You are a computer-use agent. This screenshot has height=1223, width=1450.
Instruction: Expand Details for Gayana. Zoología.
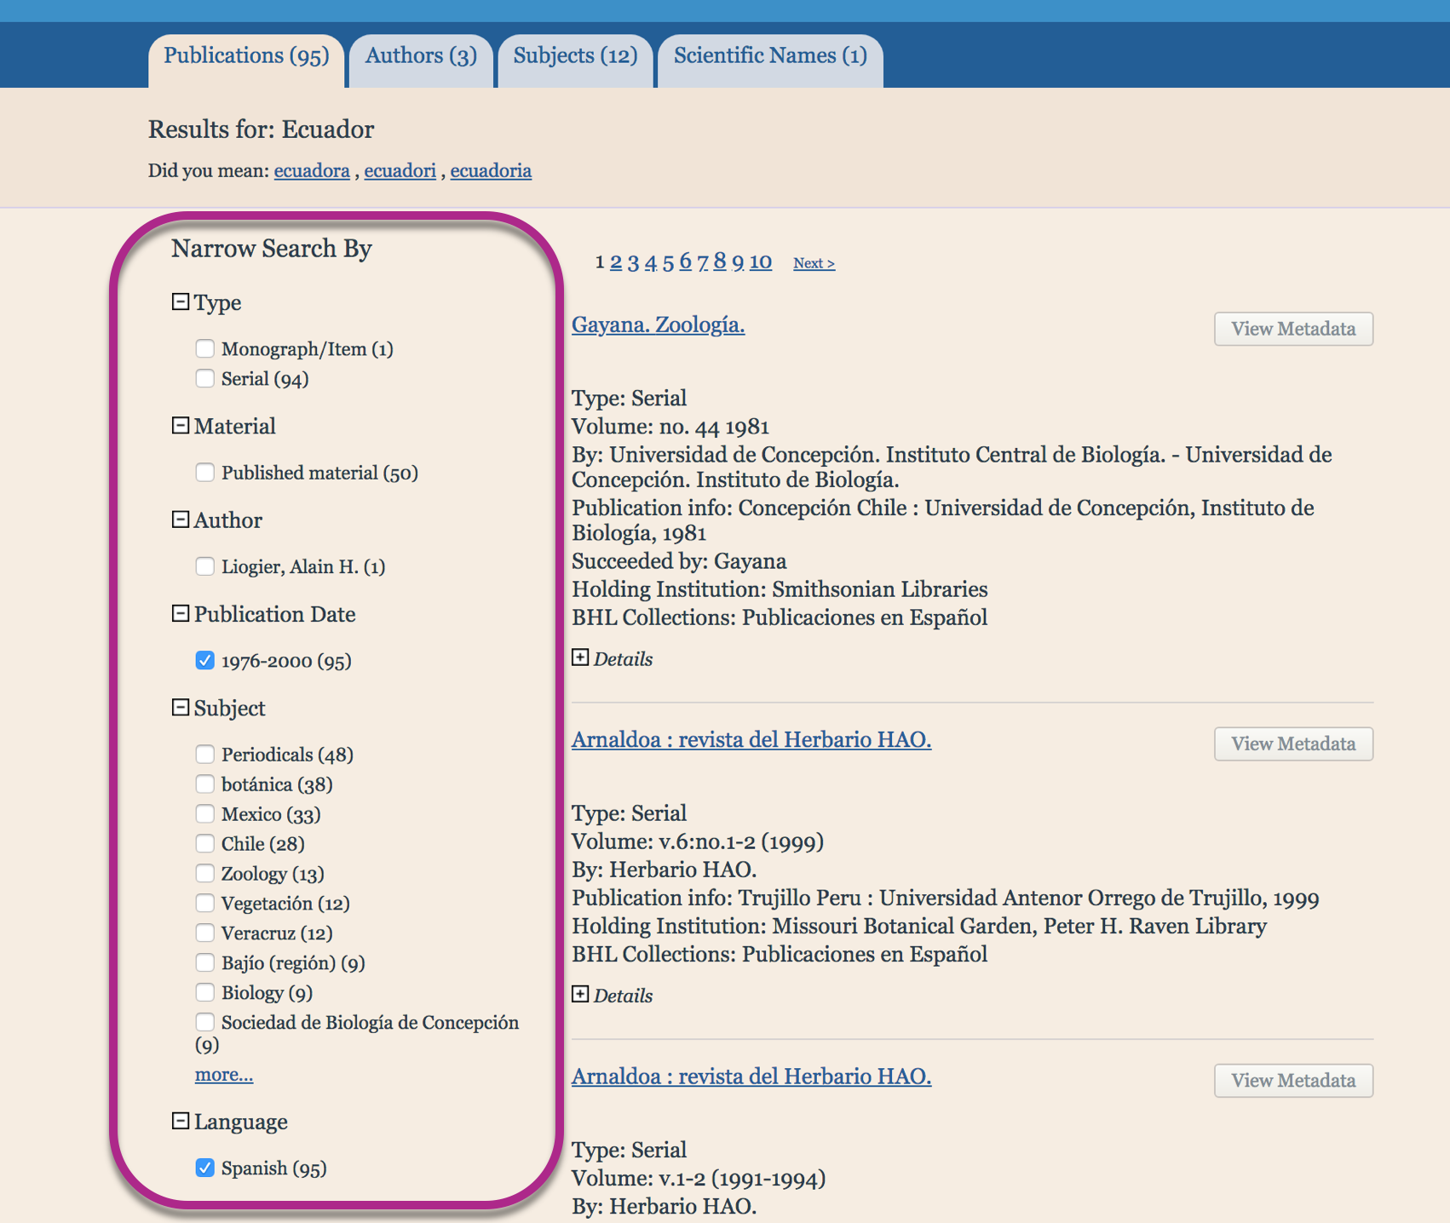coord(580,658)
